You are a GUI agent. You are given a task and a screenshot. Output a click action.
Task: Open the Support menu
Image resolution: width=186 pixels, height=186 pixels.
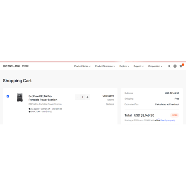coord(138,66)
